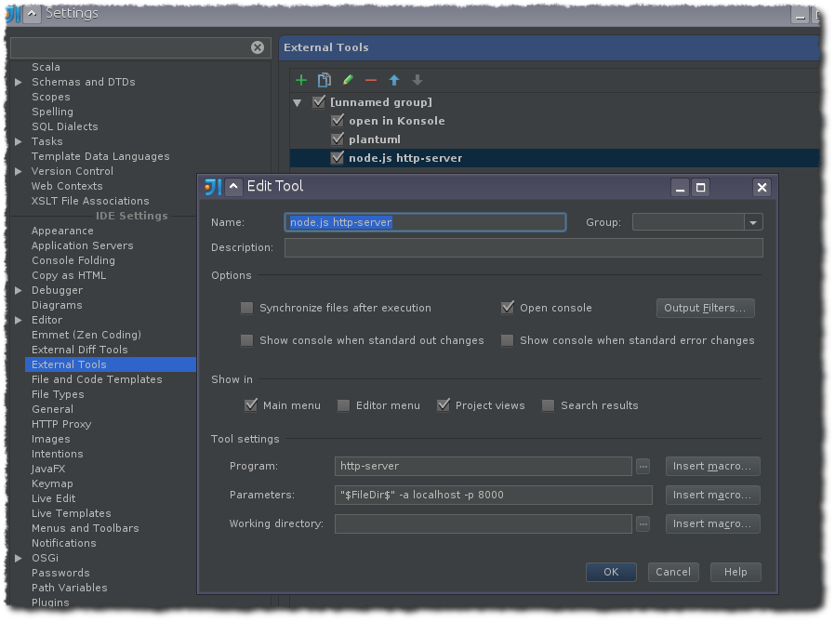
Task: Roll up the Settings window
Action: [x=32, y=14]
